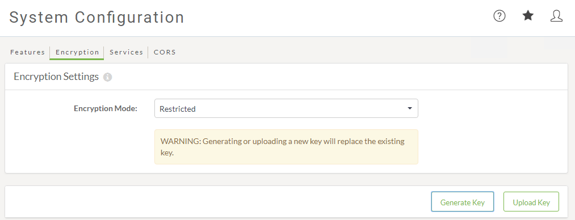
Task: Open the Services tab
Action: point(126,52)
